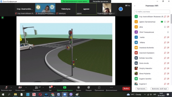Select админ video tile
172x97 pixels.
pyautogui.click(x=86, y=9)
